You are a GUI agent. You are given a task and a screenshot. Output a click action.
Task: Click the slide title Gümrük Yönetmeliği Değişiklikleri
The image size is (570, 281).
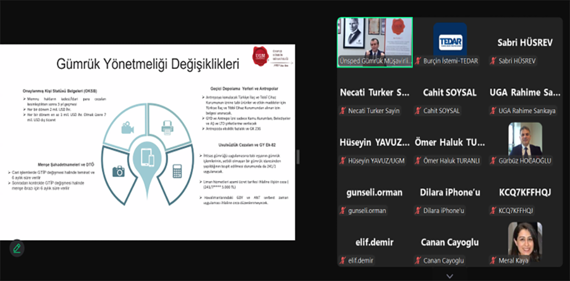[148, 64]
